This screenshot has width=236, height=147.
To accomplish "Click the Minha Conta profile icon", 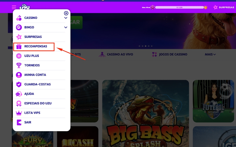I will pos(19,75).
